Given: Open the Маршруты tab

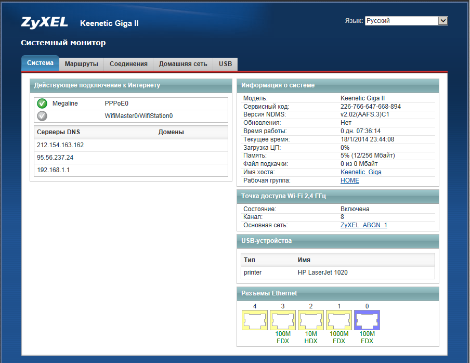Looking at the screenshot, I should [81, 64].
